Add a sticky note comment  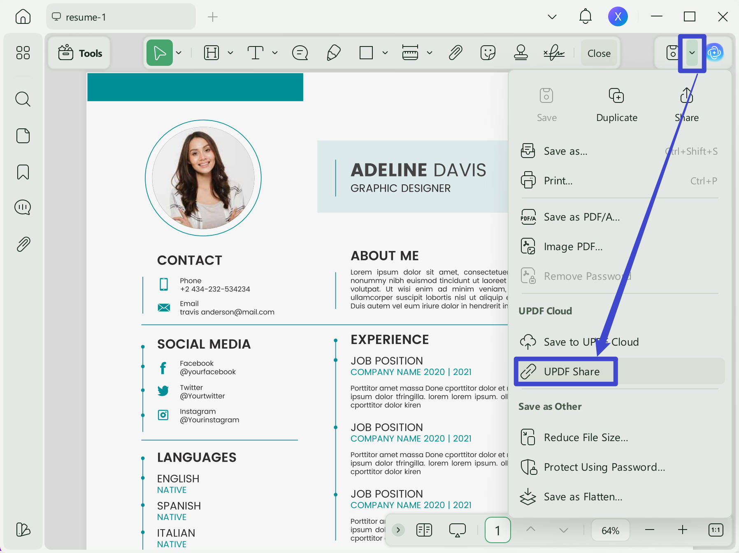pos(300,53)
